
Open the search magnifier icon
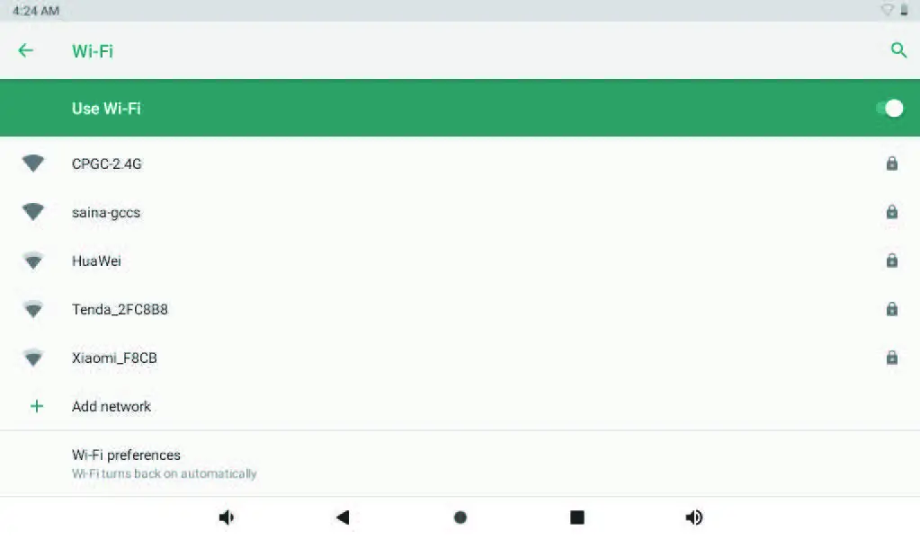pos(898,50)
